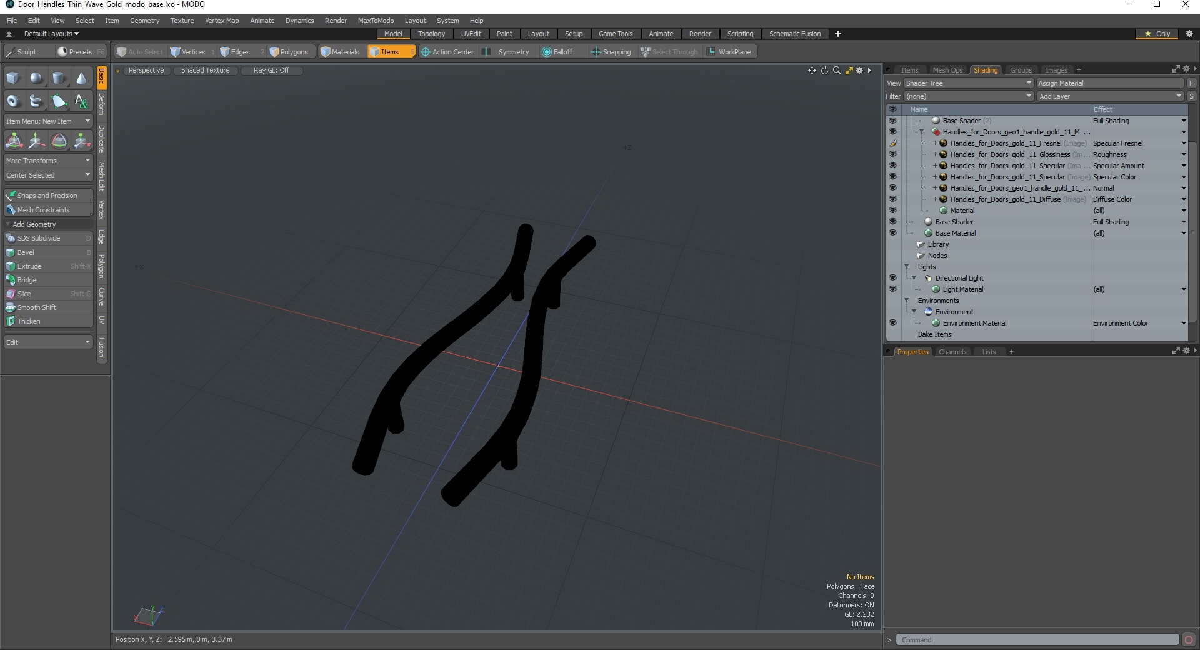Click the Assign Material button
1200x650 pixels.
1110,83
